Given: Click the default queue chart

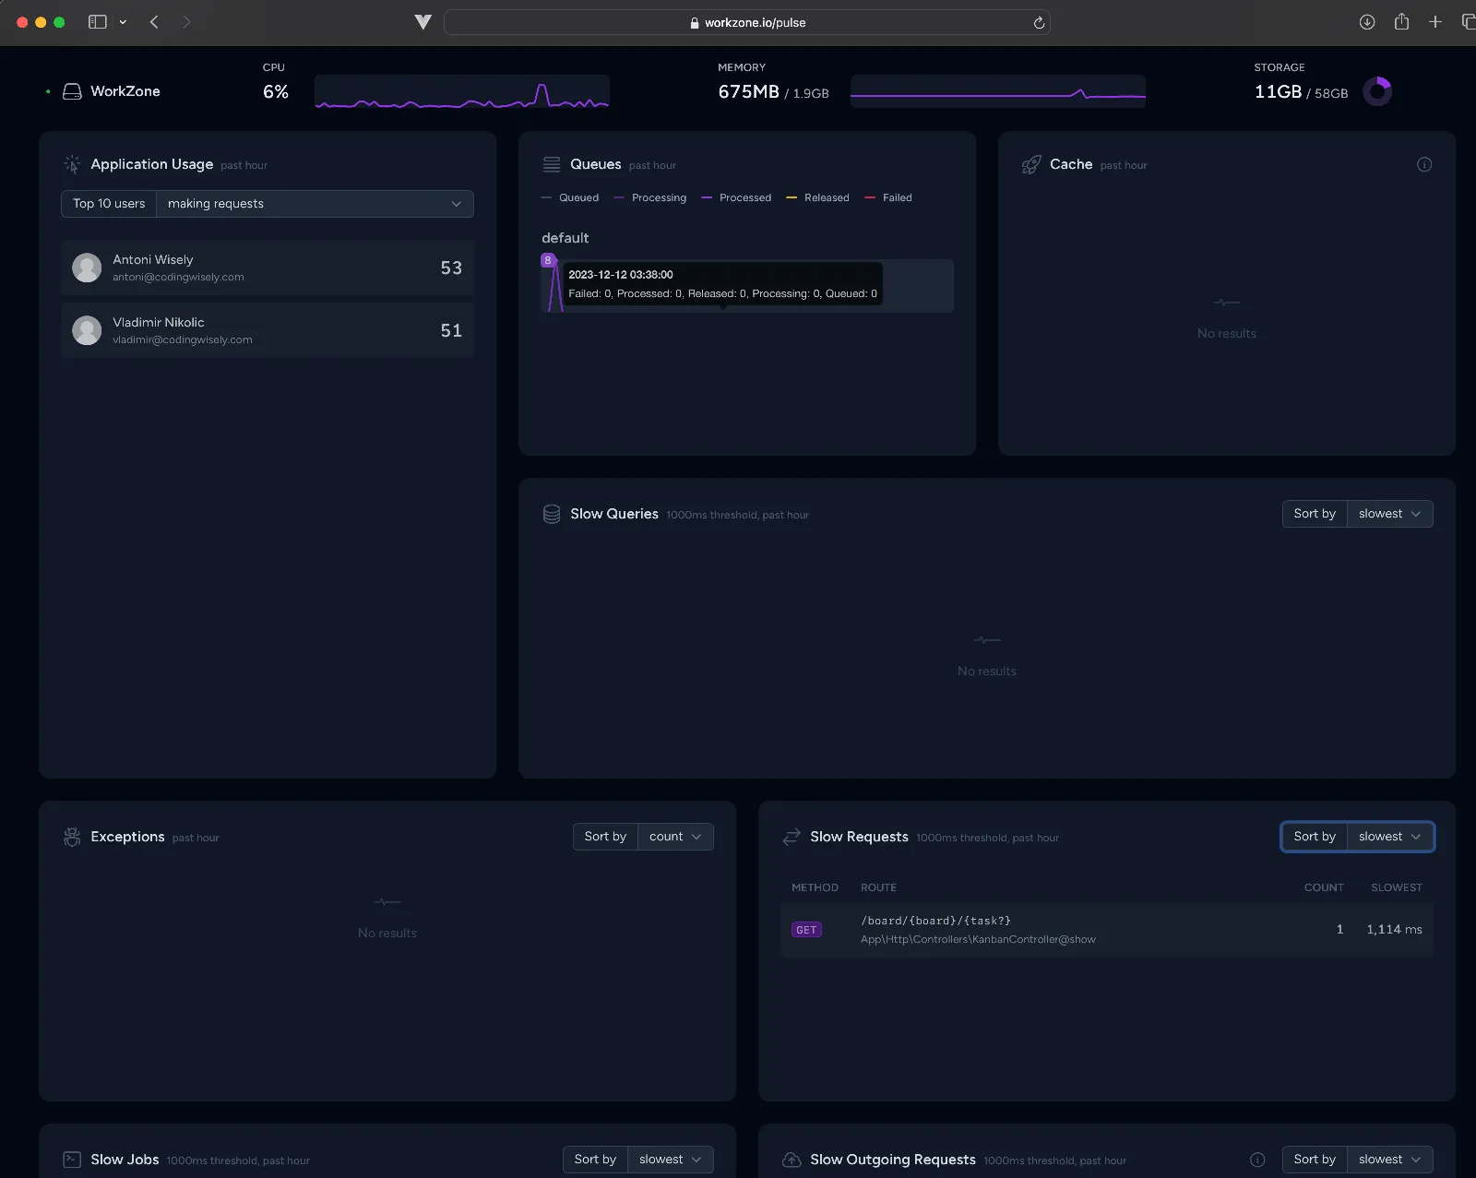Looking at the screenshot, I should tap(747, 286).
